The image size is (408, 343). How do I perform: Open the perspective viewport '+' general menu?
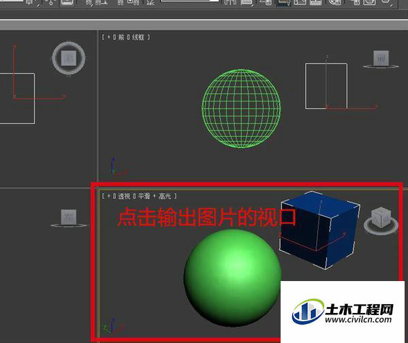pos(109,196)
